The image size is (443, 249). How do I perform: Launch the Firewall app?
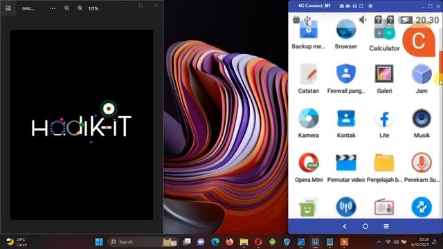pyautogui.click(x=346, y=79)
